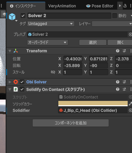Screen dimensions: 132x153
Task: Toggle the Solver 2 active checkbox
Action: click(23, 16)
